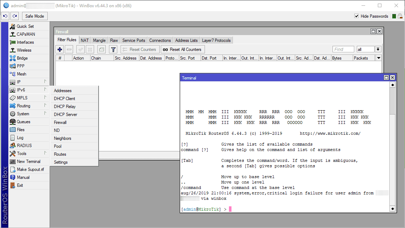Viewport: 405px width, 228px height.
Task: Open CAPsMAN menu item
Action: coord(29,34)
